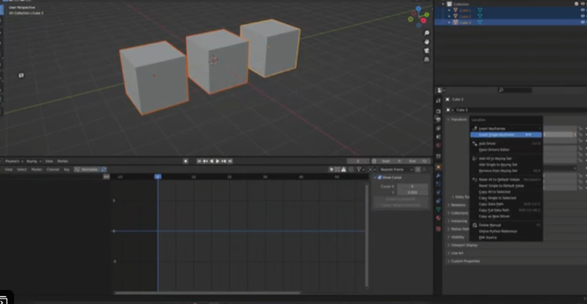Open the Object properties tab icon
The width and height of the screenshot is (587, 304).
pyautogui.click(x=438, y=167)
